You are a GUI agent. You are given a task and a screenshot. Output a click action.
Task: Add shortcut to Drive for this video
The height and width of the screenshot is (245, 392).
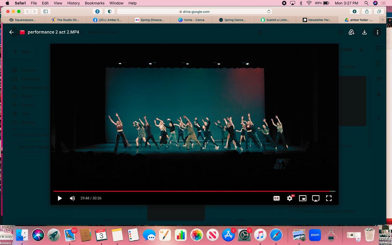(x=351, y=32)
